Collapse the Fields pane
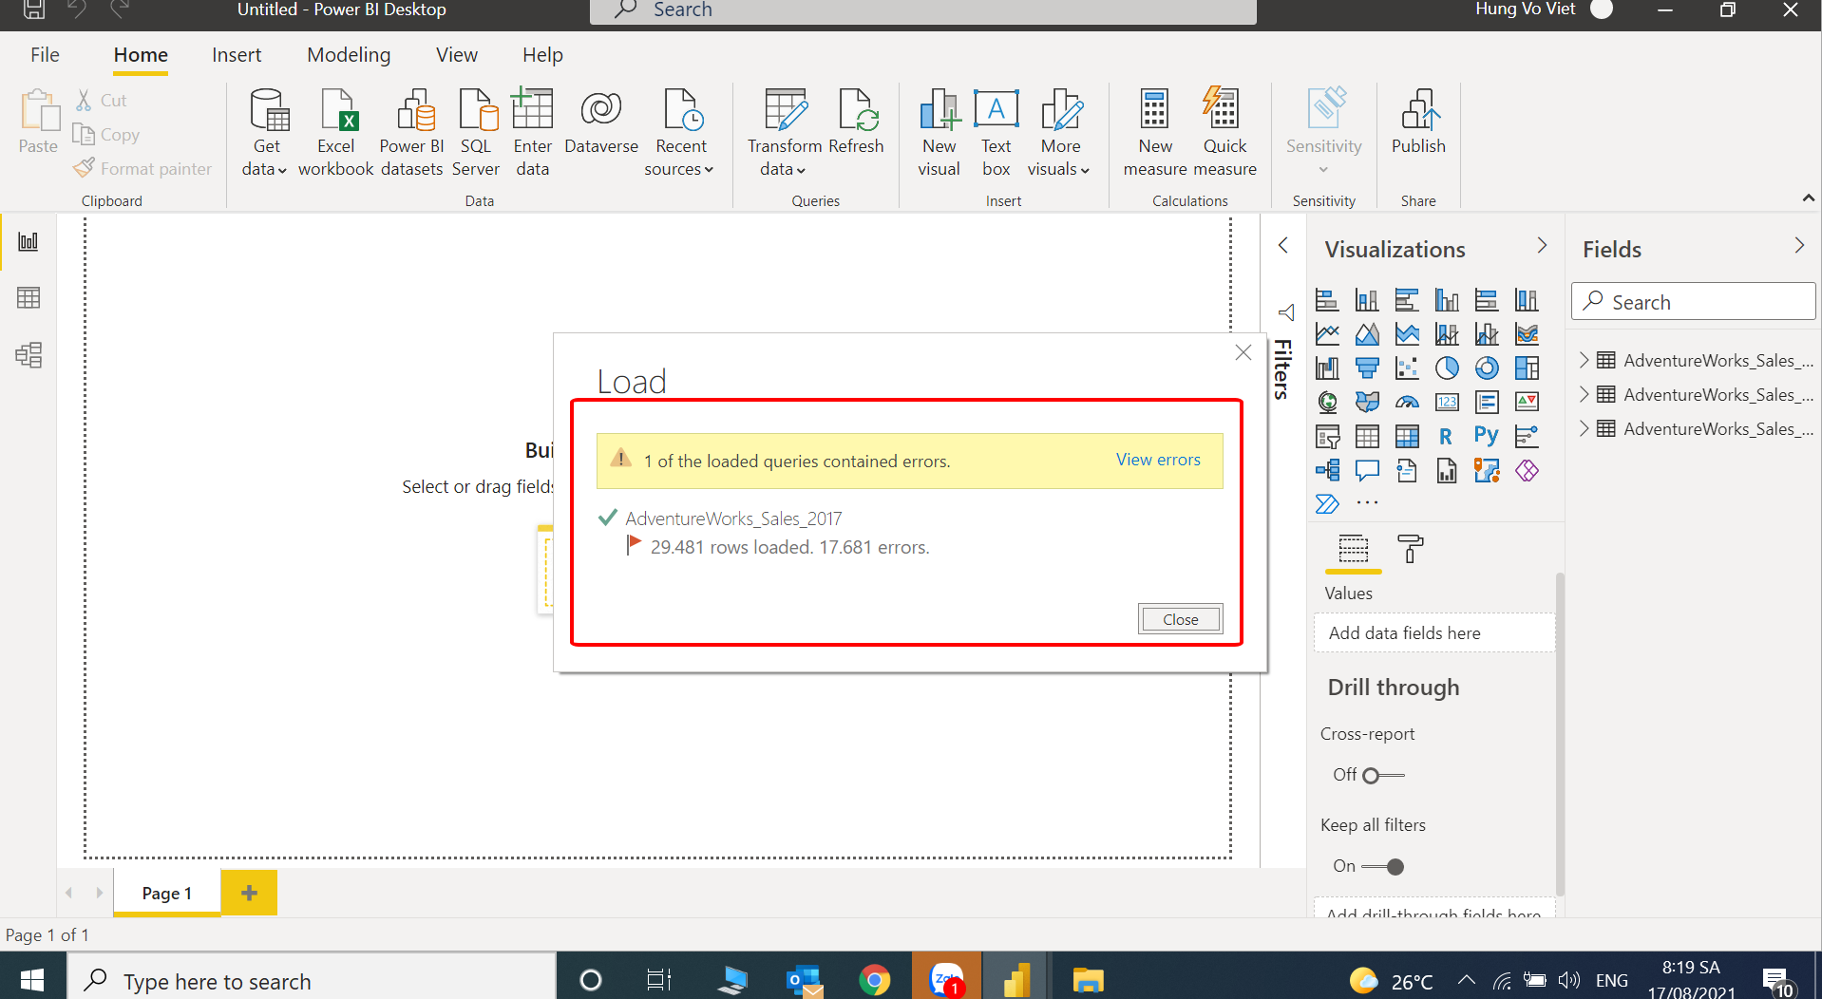Image resolution: width=1822 pixels, height=999 pixels. coord(1799,246)
